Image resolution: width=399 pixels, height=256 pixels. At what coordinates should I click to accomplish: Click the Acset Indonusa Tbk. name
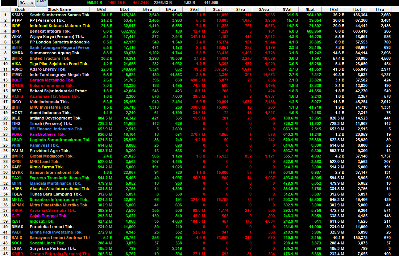click(x=50, y=113)
